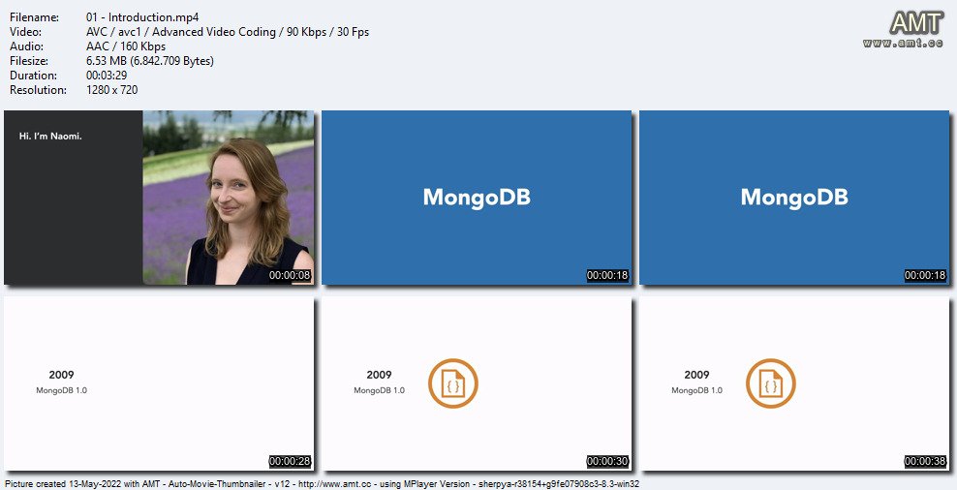
Task: Click the 00:00:38 timestamp label
Action: point(925,461)
